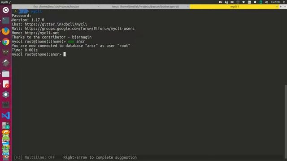Open the power session menu icon
Viewport: 287px width, 161px height.
click(x=284, y=2)
